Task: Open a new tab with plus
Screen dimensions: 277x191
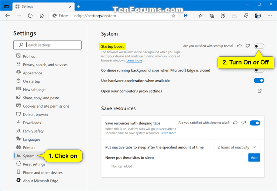Action: pos(78,7)
